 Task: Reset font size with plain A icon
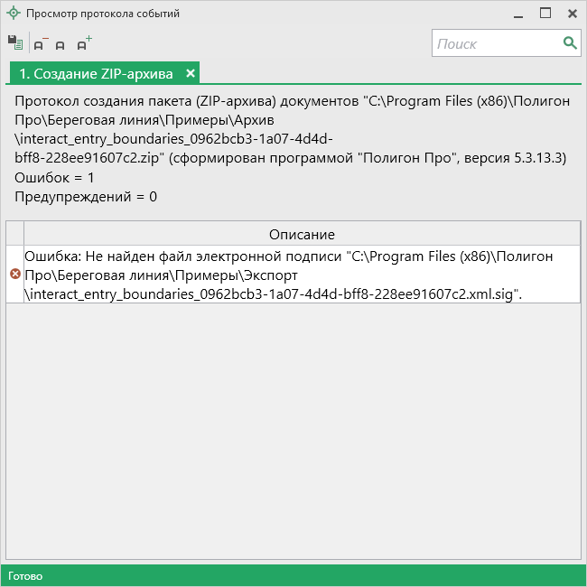point(61,44)
